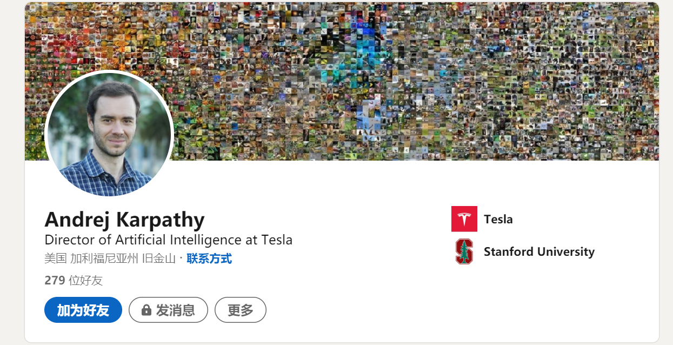This screenshot has height=345, width=673.
Task: Go to the Stanford University school link
Action: point(539,251)
